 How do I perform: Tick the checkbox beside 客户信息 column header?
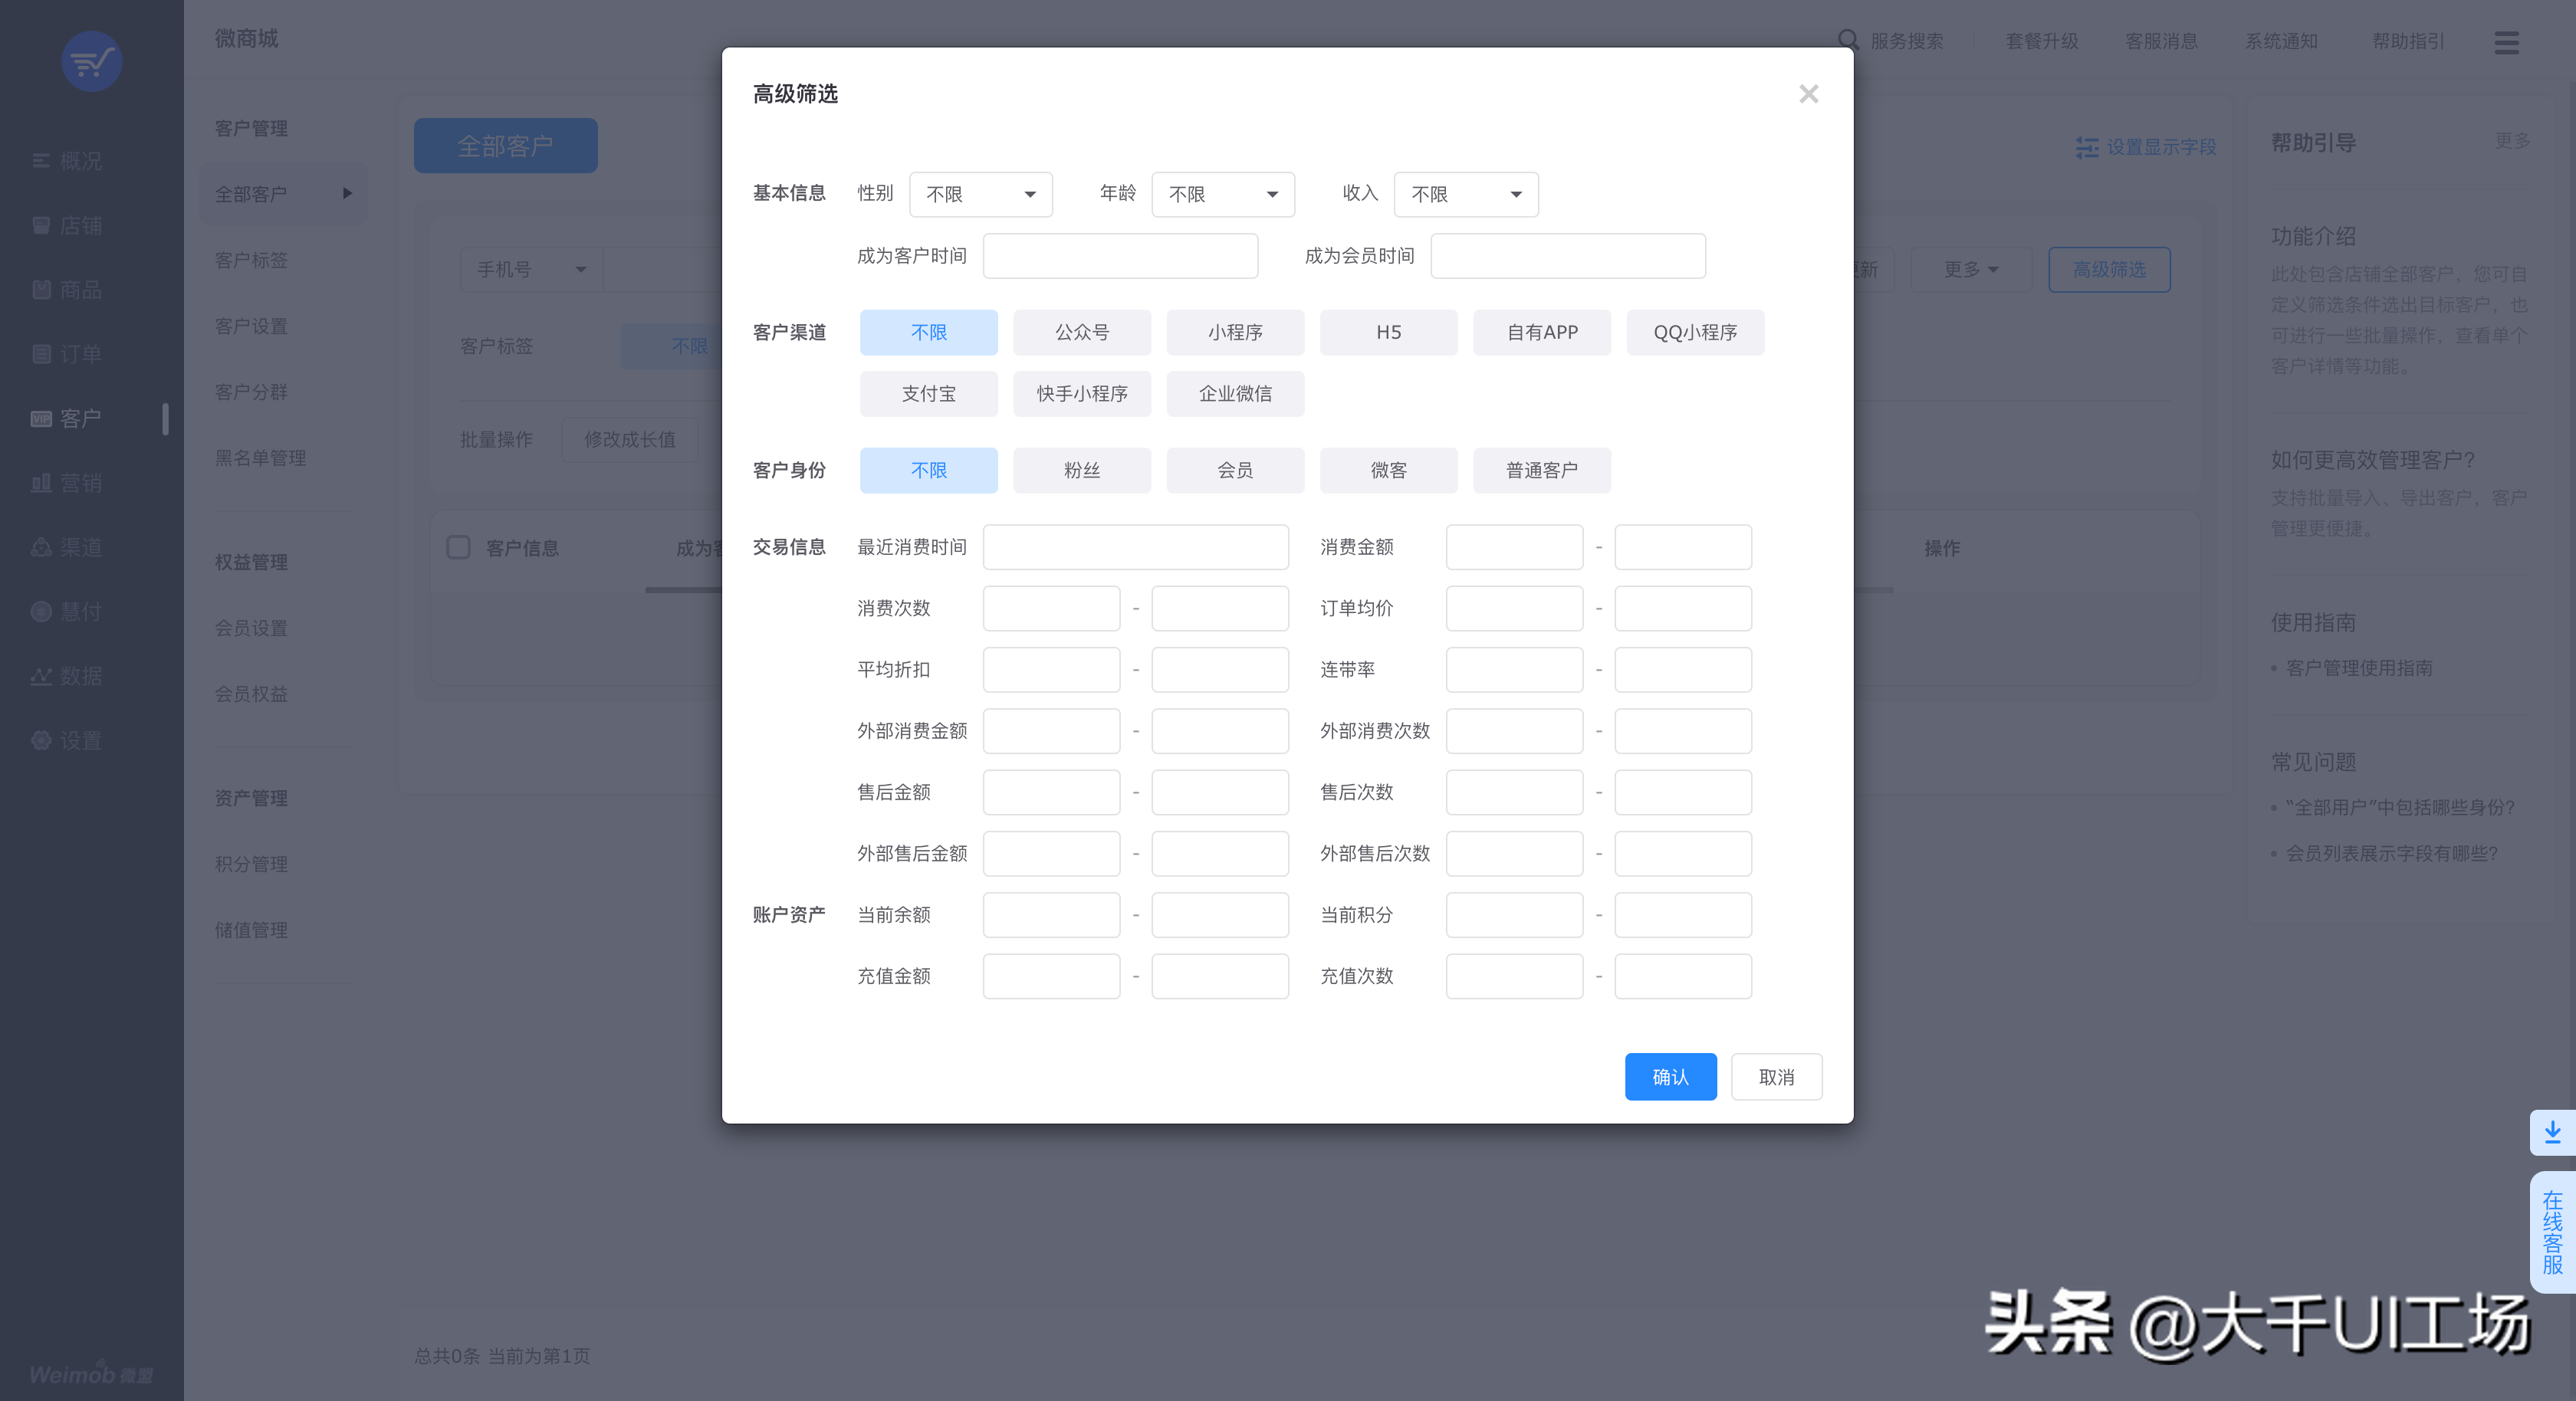pos(458,547)
